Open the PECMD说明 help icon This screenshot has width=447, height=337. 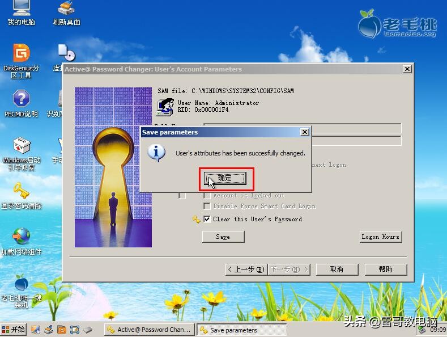click(22, 103)
